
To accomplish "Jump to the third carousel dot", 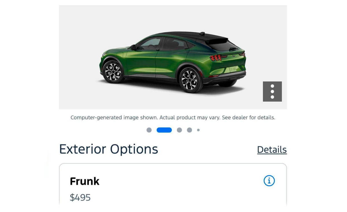I will 179,130.
